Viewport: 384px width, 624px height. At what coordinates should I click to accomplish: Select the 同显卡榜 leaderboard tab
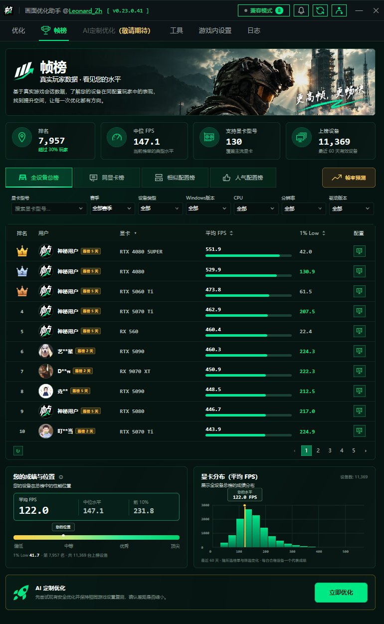(x=107, y=178)
